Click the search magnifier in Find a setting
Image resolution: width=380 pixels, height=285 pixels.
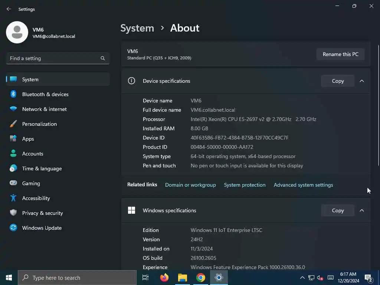pyautogui.click(x=102, y=58)
